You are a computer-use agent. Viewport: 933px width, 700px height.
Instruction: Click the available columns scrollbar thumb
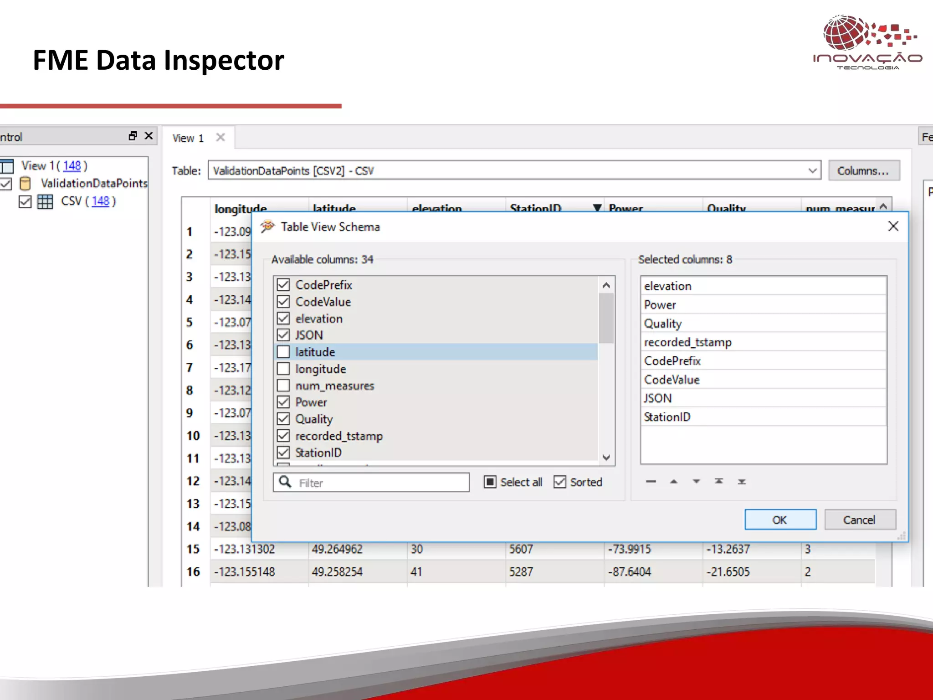click(x=606, y=318)
